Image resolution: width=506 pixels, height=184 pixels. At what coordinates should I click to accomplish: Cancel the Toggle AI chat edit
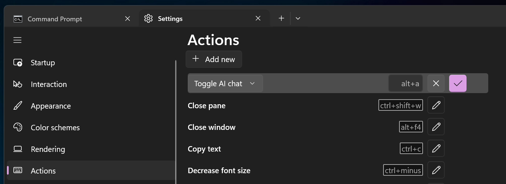pyautogui.click(x=436, y=83)
